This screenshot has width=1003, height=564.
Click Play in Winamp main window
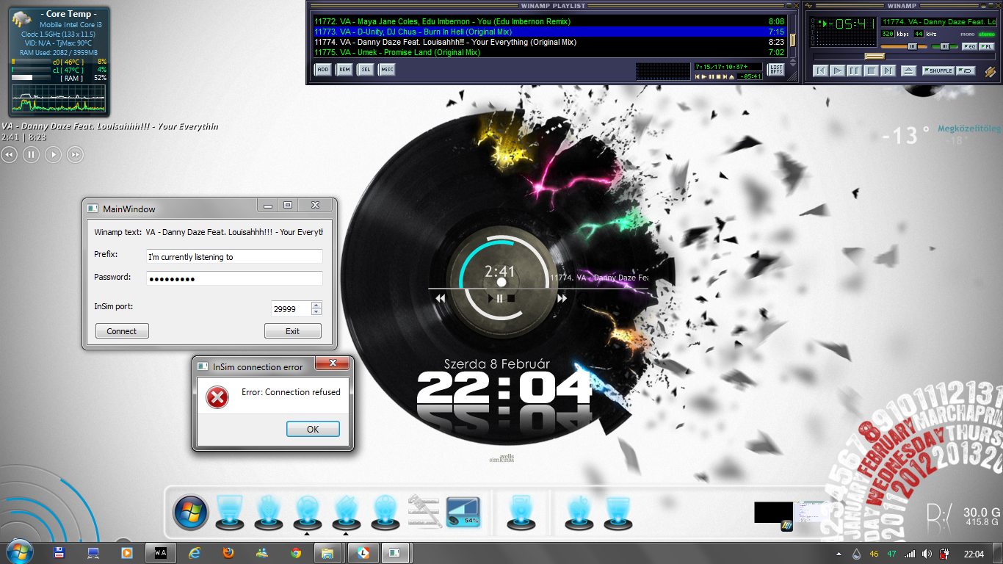[x=837, y=71]
